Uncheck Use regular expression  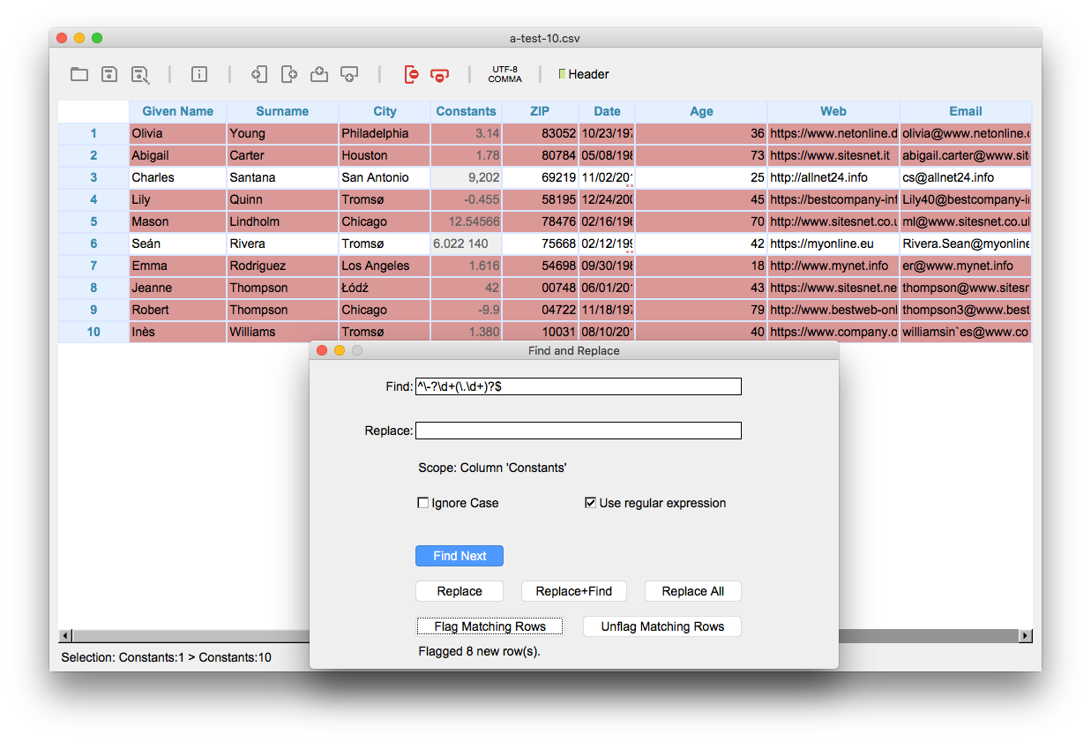(591, 503)
